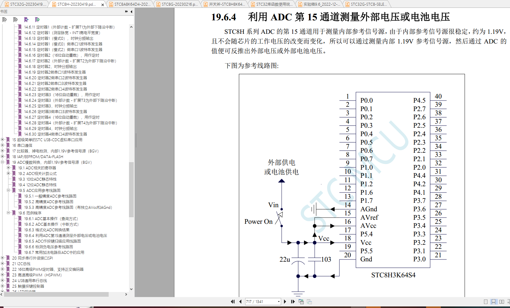The width and height of the screenshot is (510, 308).
Task: Switch to continuous page view mode
Action: tap(493, 302)
